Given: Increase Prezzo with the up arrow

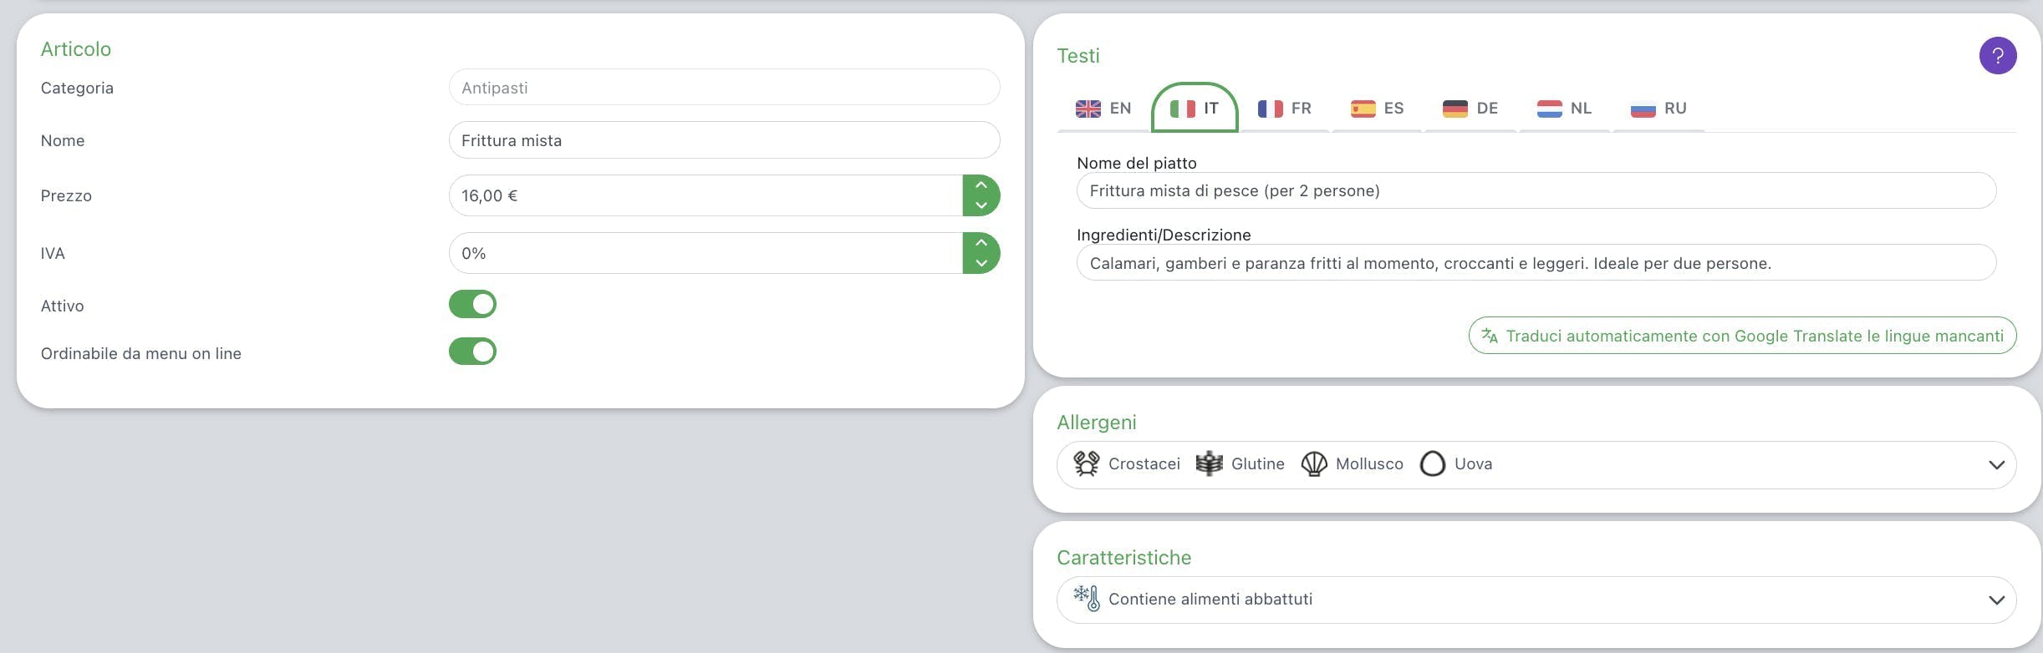Looking at the screenshot, I should tap(981, 185).
